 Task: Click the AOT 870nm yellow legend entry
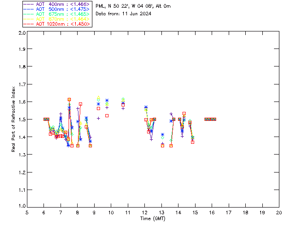(x=57, y=19)
